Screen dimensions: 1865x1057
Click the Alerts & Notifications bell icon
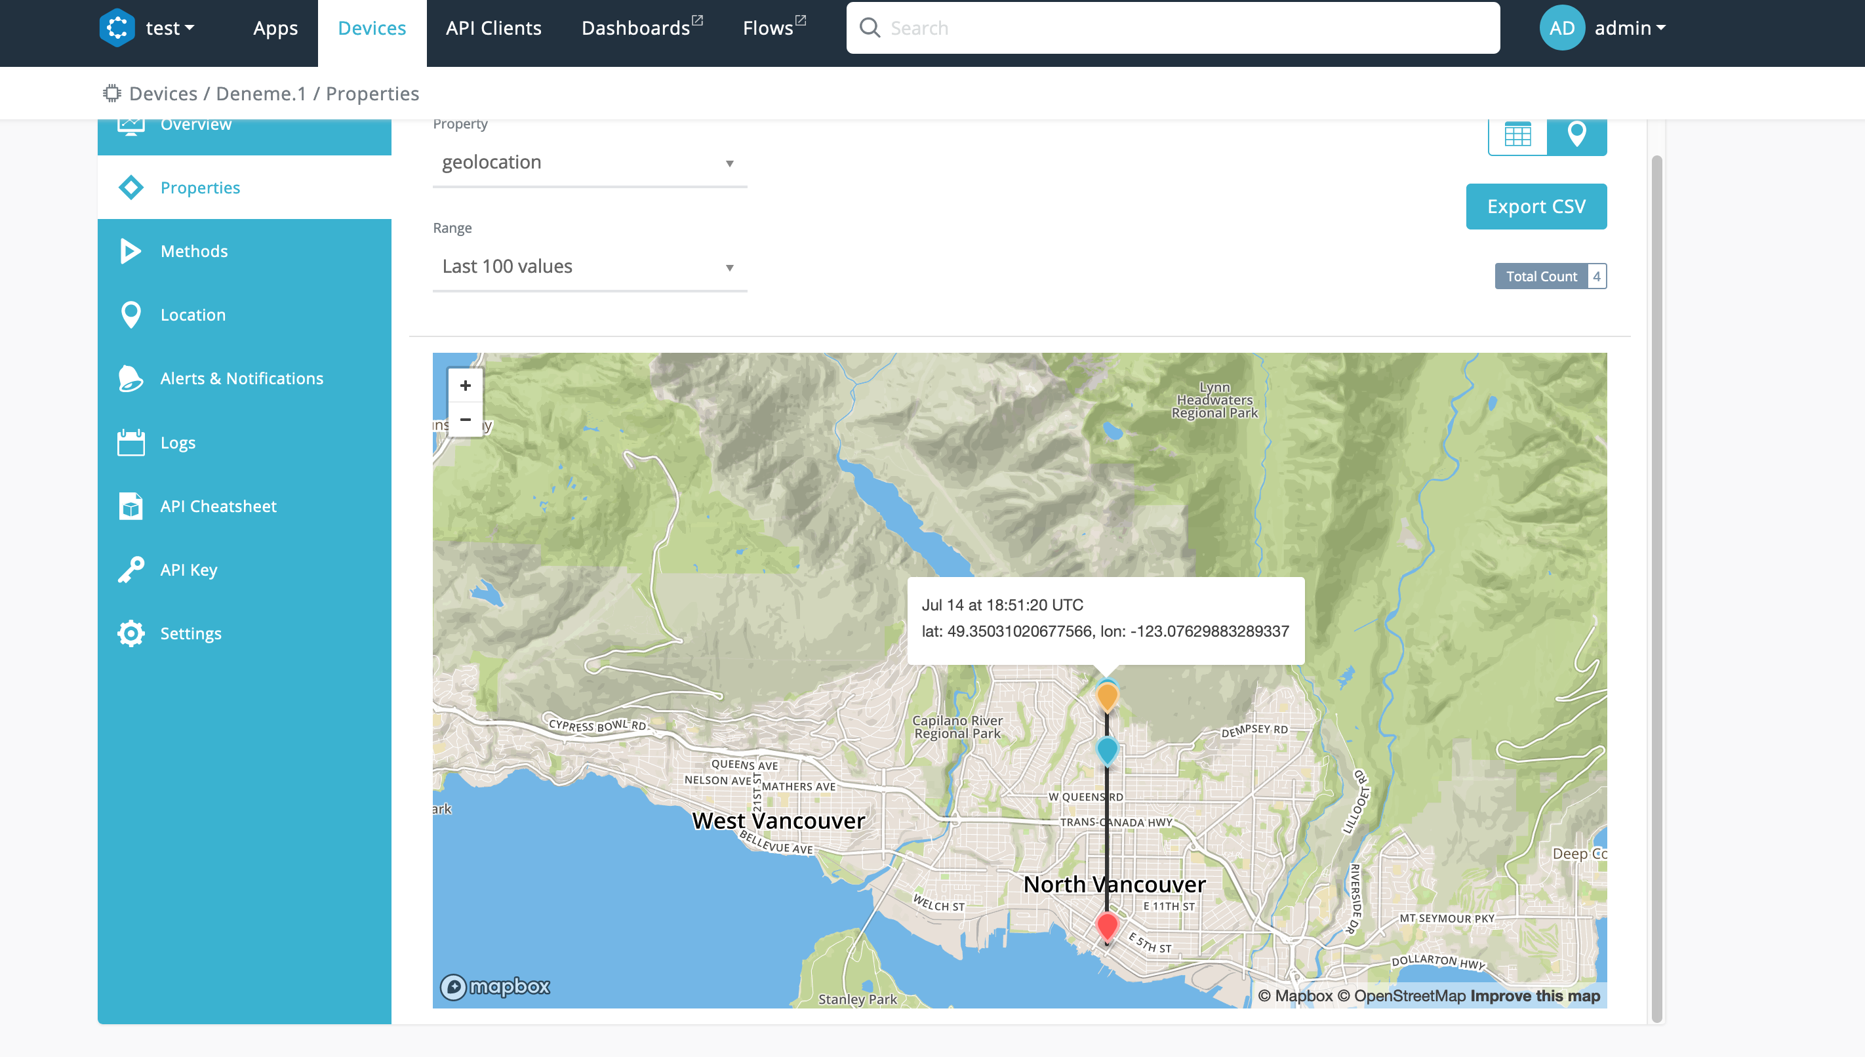130,378
